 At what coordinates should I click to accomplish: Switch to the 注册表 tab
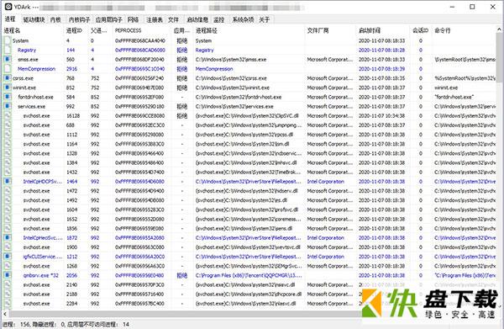(155, 19)
